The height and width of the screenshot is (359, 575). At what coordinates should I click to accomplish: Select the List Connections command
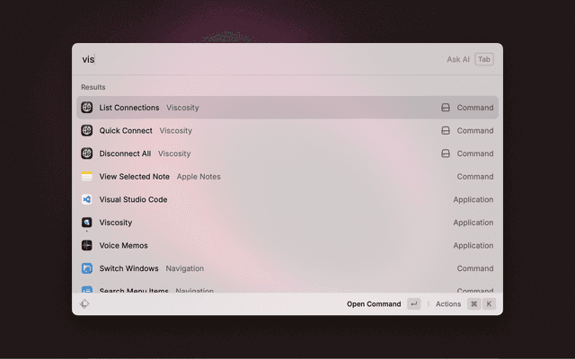click(129, 108)
